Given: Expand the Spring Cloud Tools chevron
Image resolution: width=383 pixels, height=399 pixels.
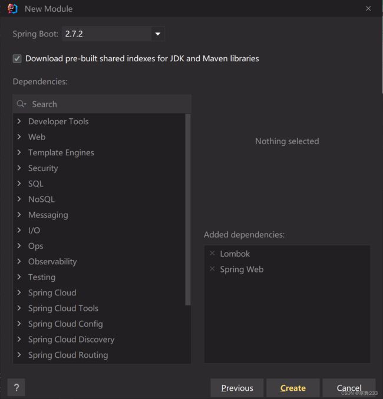Looking at the screenshot, I should [19, 308].
